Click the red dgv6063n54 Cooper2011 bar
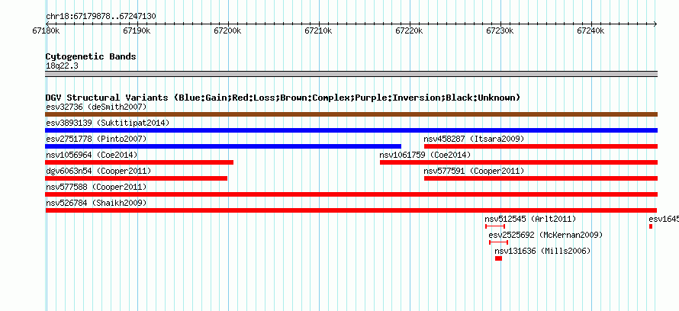Viewport: 679px width, 311px height. pyautogui.click(x=137, y=178)
